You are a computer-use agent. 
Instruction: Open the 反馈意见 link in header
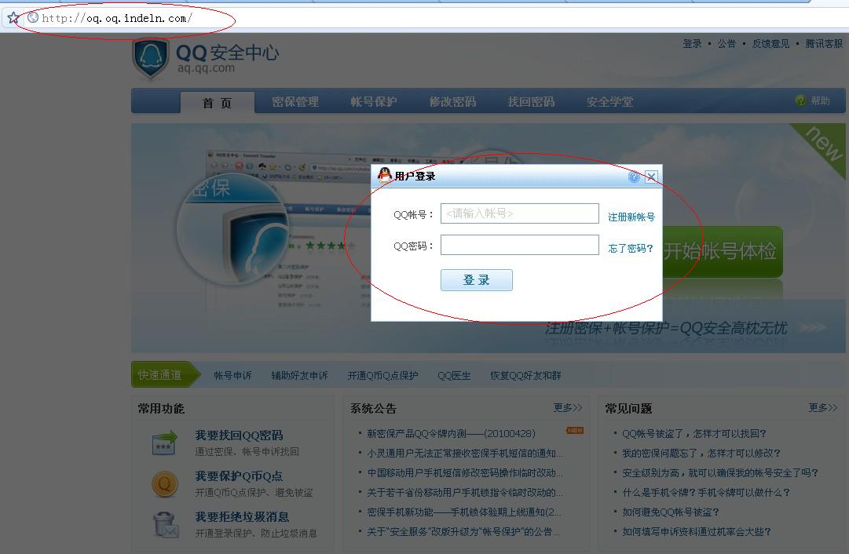(x=770, y=43)
